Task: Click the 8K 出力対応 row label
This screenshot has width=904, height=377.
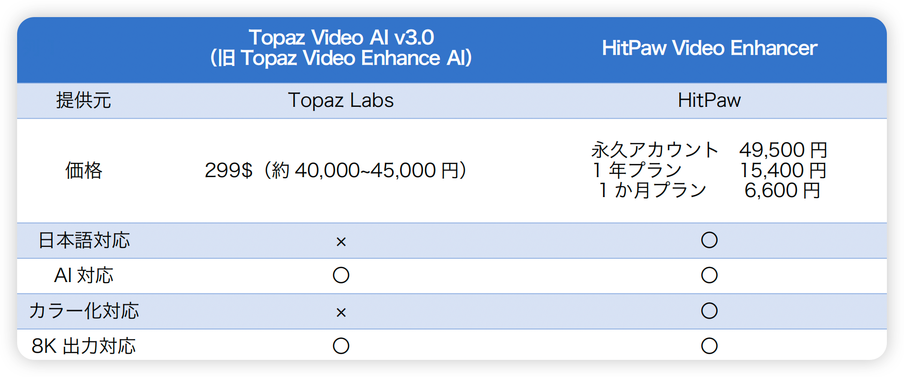Action: (84, 346)
